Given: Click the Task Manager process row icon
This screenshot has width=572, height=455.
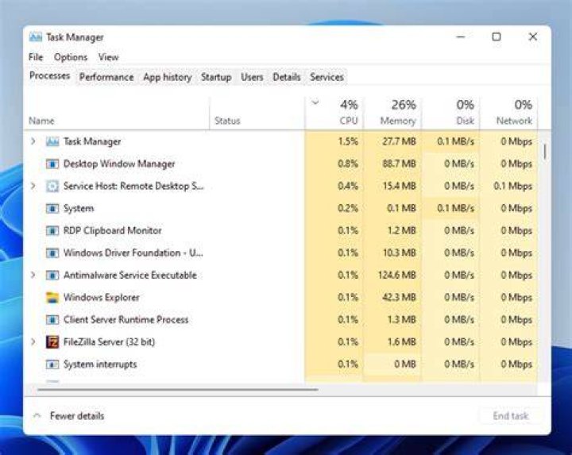Looking at the screenshot, I should [52, 141].
